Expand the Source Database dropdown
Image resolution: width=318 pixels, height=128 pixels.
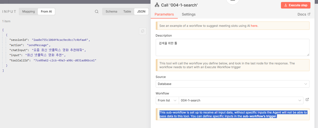click(232, 84)
